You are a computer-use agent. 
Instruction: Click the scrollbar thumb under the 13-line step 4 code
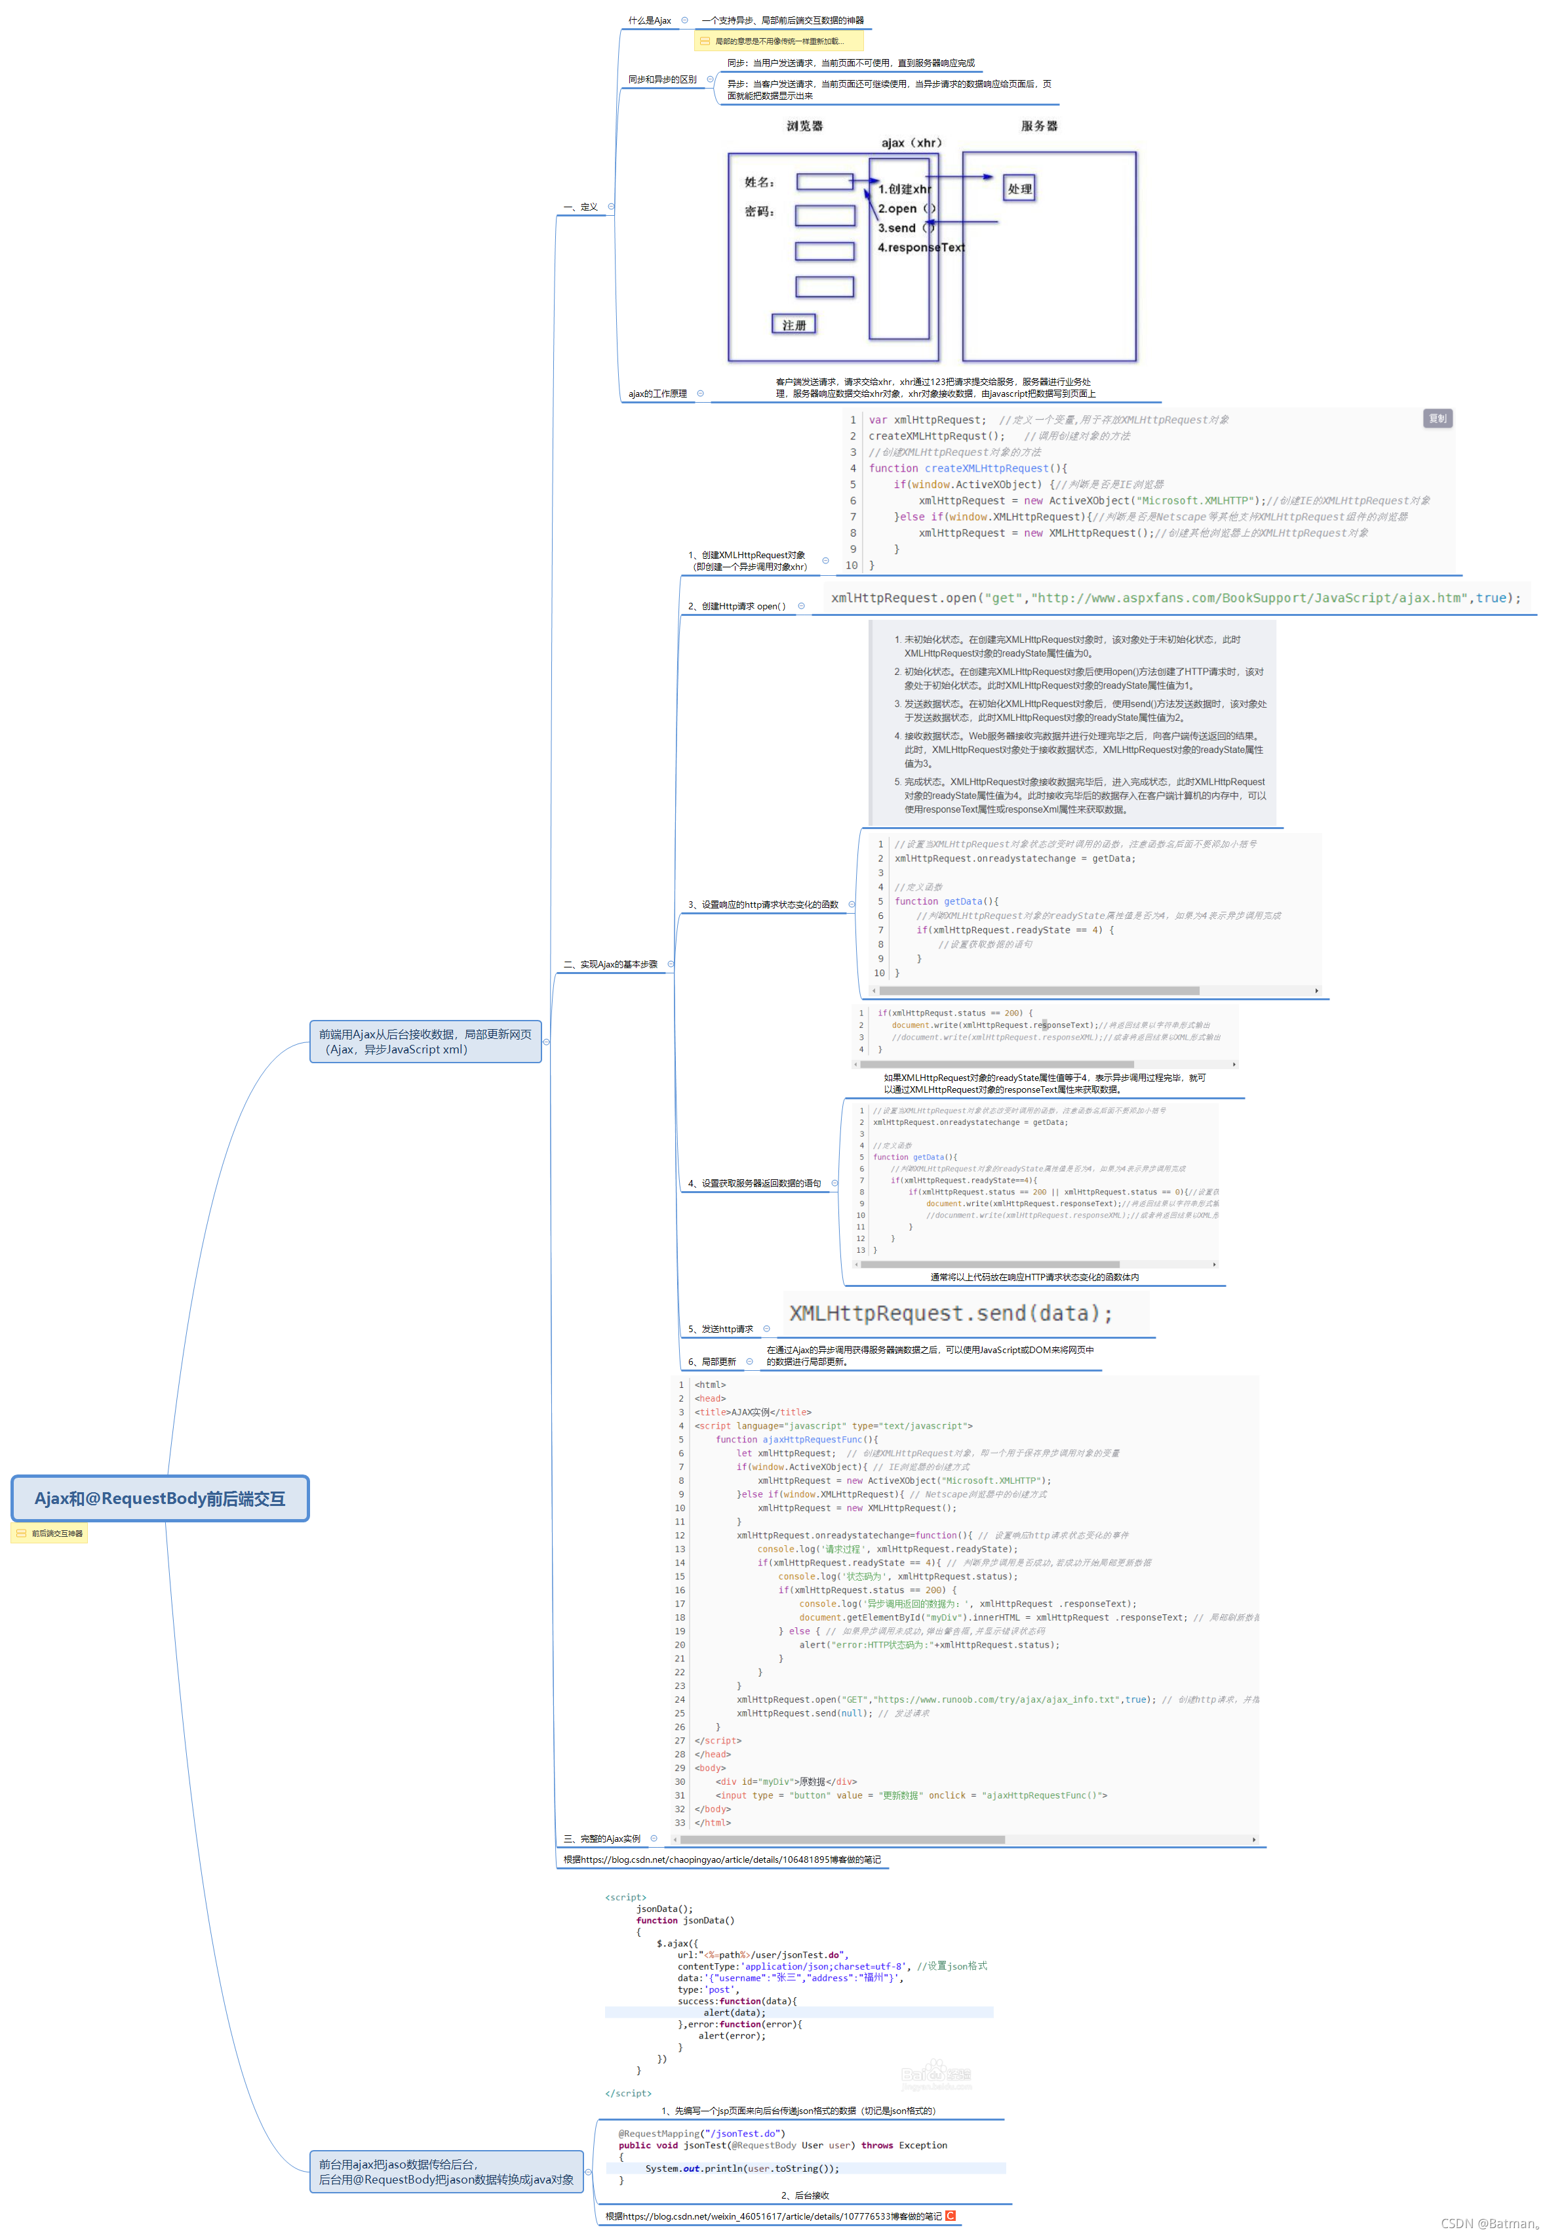(x=990, y=1264)
